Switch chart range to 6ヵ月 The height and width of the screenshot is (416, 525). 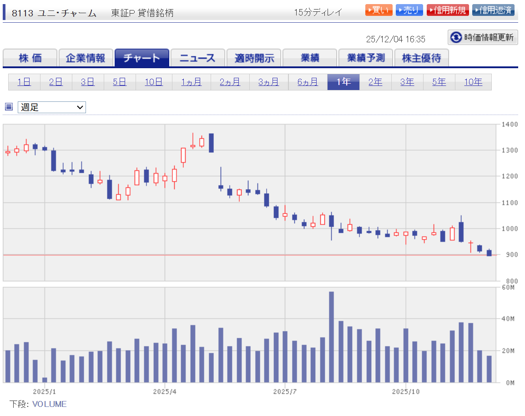point(308,82)
